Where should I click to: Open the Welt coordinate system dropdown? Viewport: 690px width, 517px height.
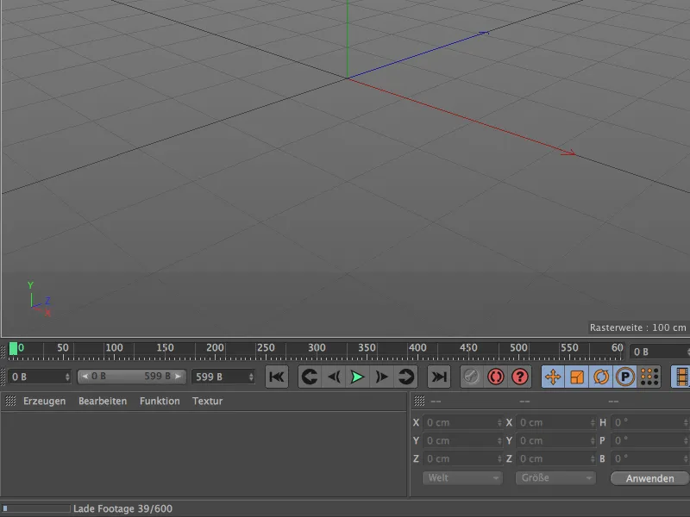[461, 477]
